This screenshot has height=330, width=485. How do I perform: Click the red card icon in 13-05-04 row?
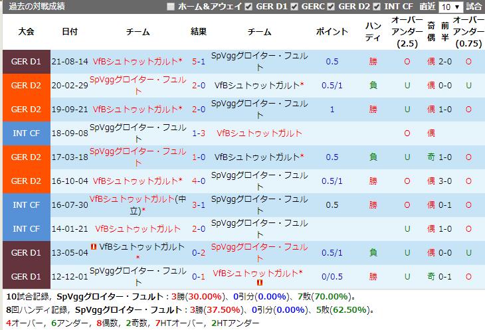coord(94,246)
